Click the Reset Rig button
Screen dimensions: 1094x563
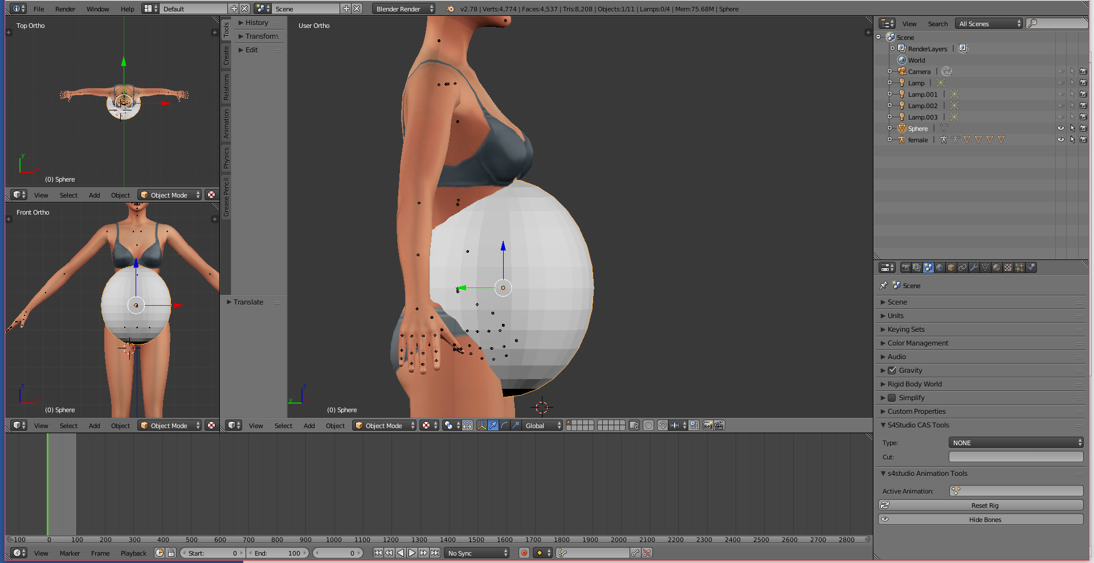pyautogui.click(x=984, y=506)
